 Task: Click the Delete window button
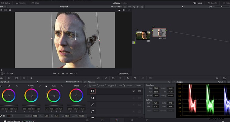pyautogui.click(x=139, y=86)
